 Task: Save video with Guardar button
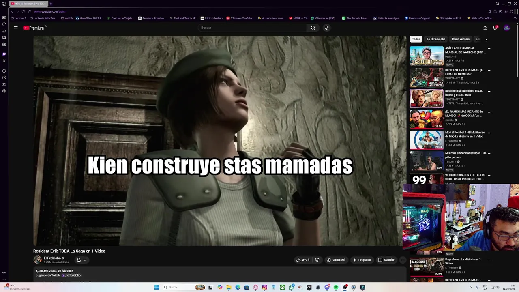[386, 260]
